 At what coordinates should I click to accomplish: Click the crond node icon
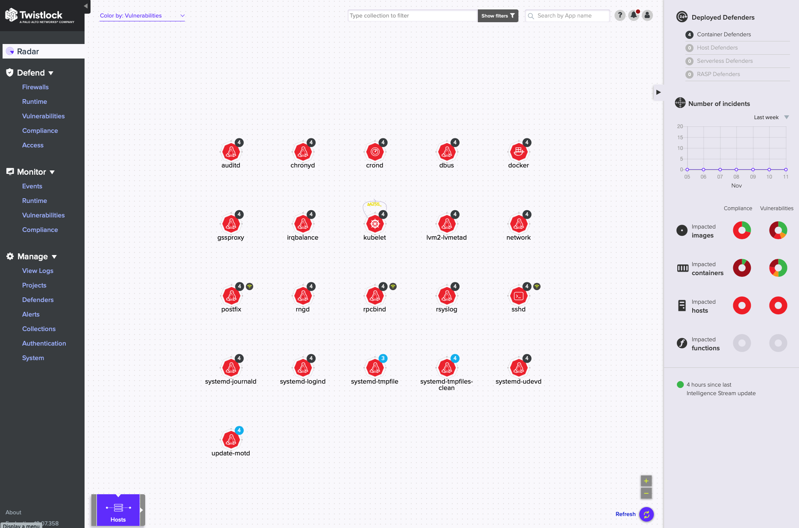coord(375,152)
